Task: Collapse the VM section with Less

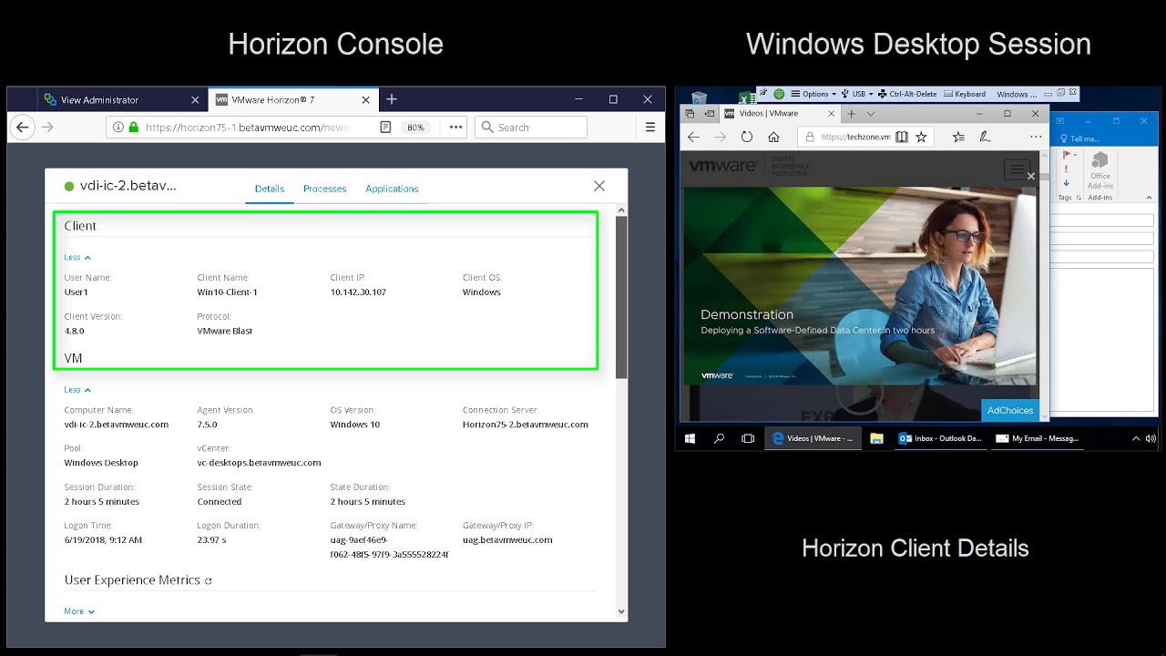Action: 77,390
